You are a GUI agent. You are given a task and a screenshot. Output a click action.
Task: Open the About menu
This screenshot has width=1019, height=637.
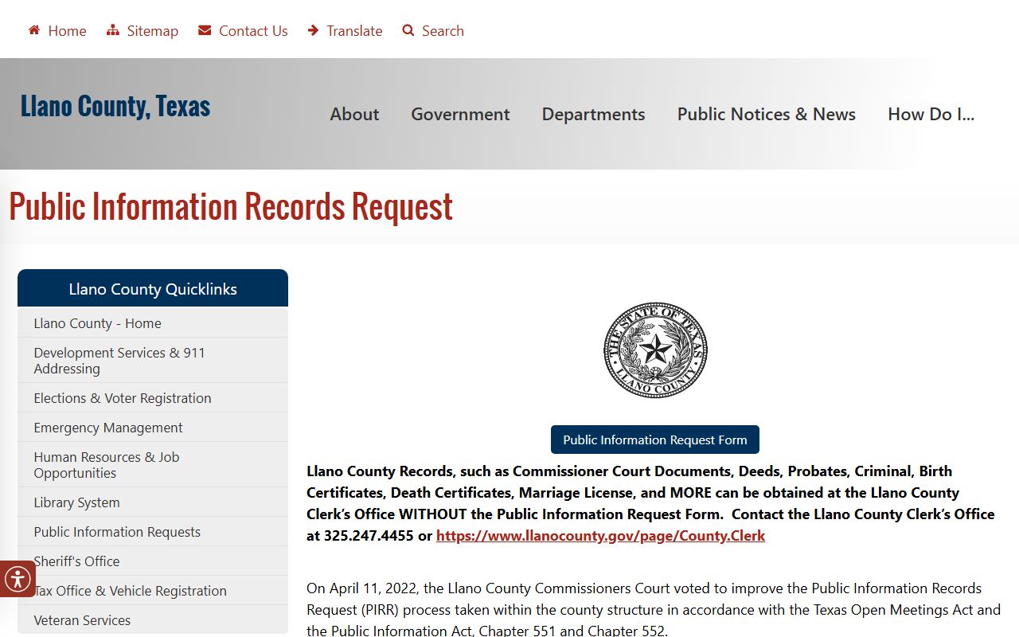(354, 114)
